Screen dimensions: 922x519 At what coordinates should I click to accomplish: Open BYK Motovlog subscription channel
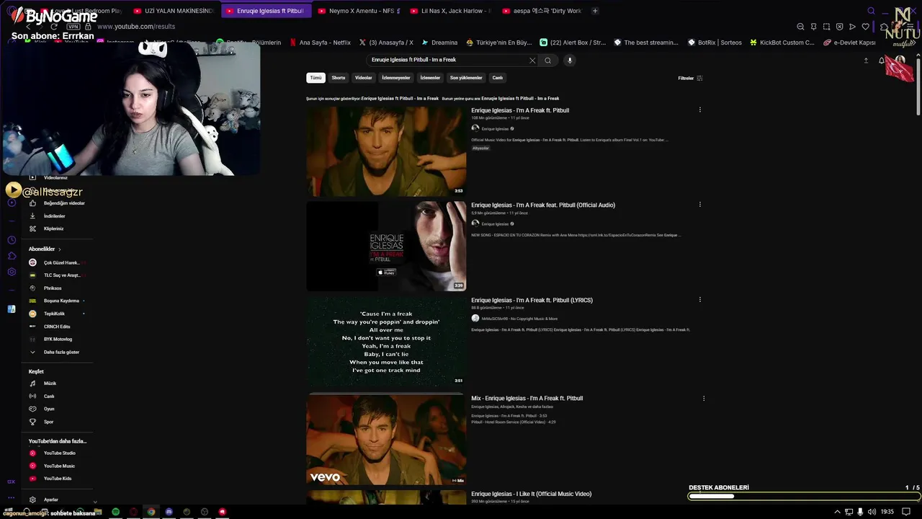[57, 339]
